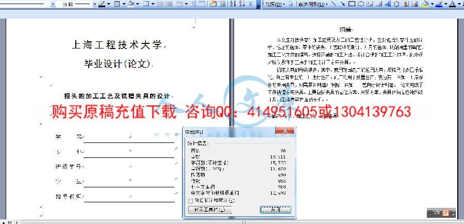Click the insert picture icon
Image resolution: width=464 pixels, height=224 pixels.
pyautogui.click(x=415, y=4)
